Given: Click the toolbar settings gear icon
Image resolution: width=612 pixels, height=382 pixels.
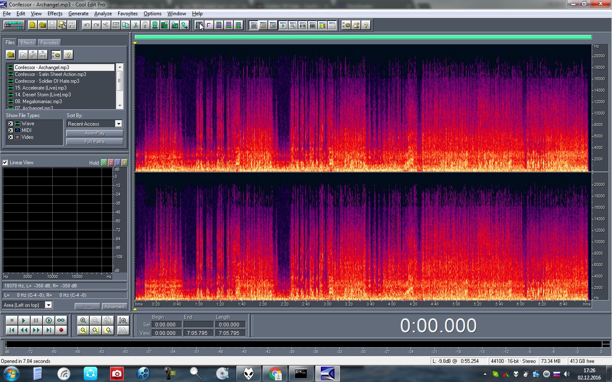Looking at the screenshot, I should pos(346,25).
